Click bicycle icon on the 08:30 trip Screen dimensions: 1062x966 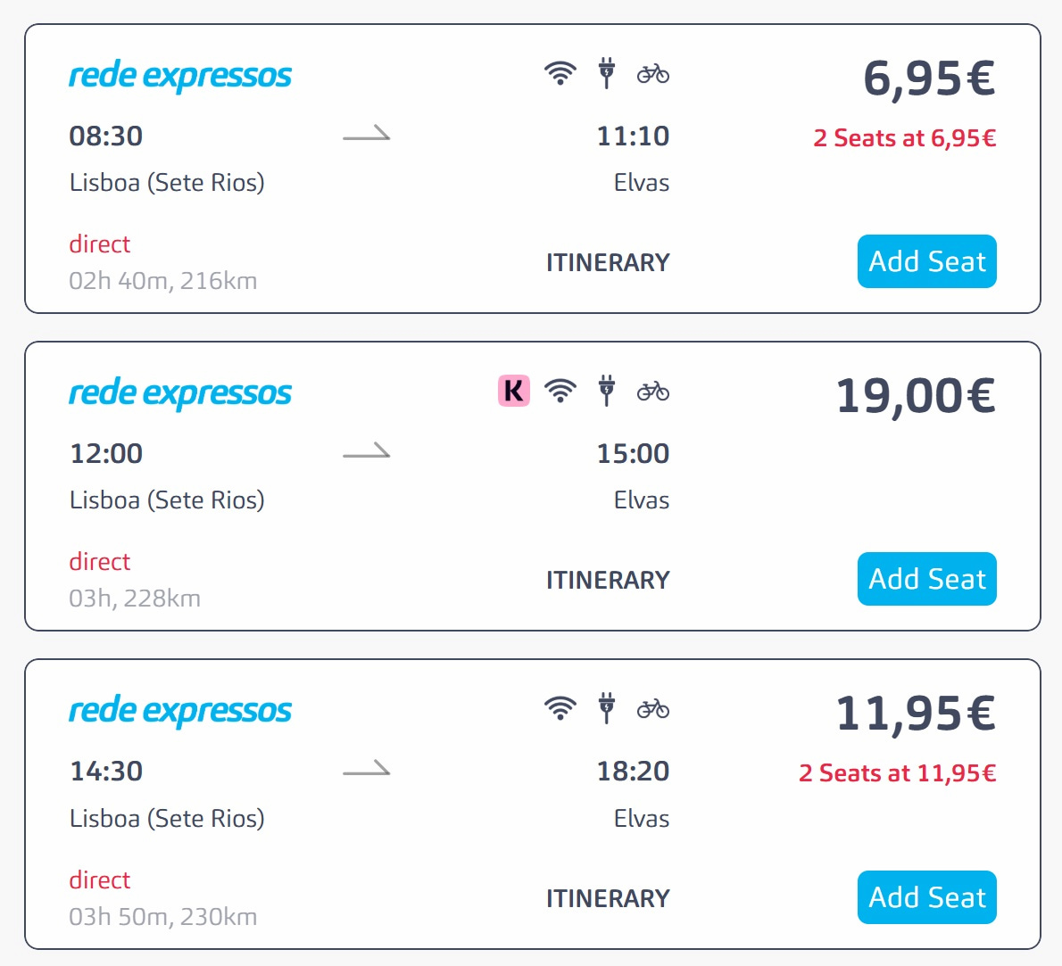[x=653, y=73]
